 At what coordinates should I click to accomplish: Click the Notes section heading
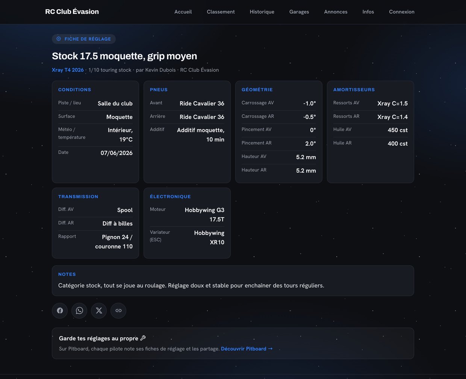coord(67,274)
